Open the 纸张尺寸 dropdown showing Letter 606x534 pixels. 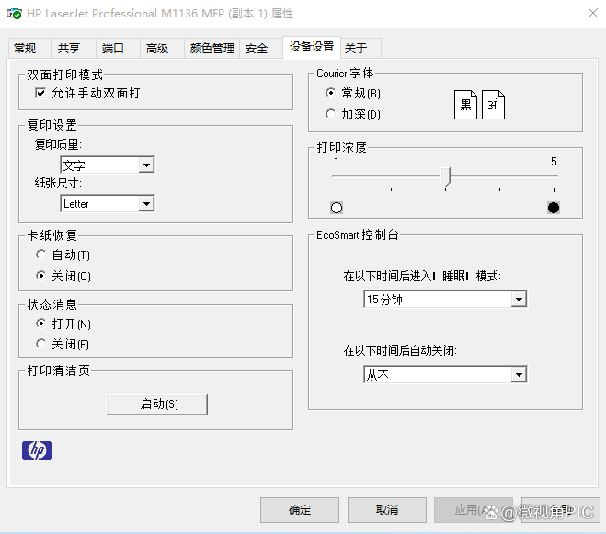tap(108, 203)
